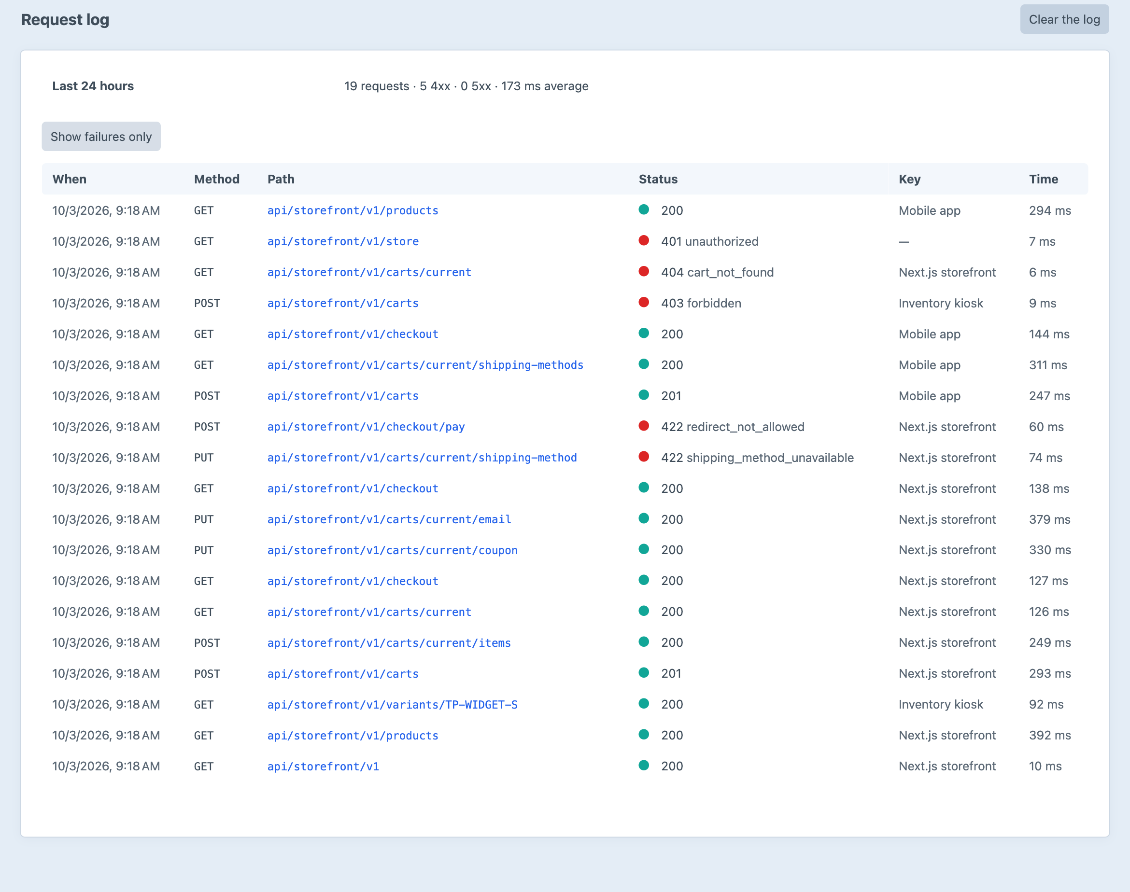Viewport: 1130px width, 892px height.
Task: Open carts/current link taking 126 ms
Action: 369,612
